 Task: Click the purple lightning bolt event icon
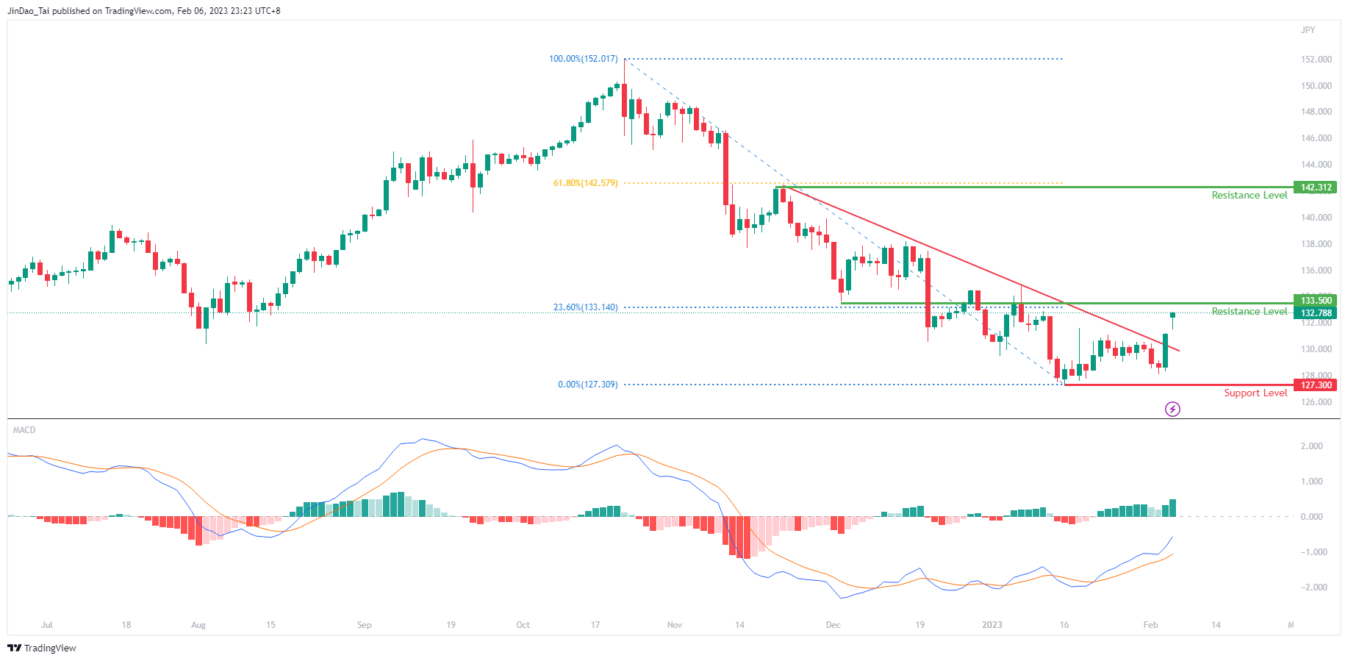[x=1172, y=409]
